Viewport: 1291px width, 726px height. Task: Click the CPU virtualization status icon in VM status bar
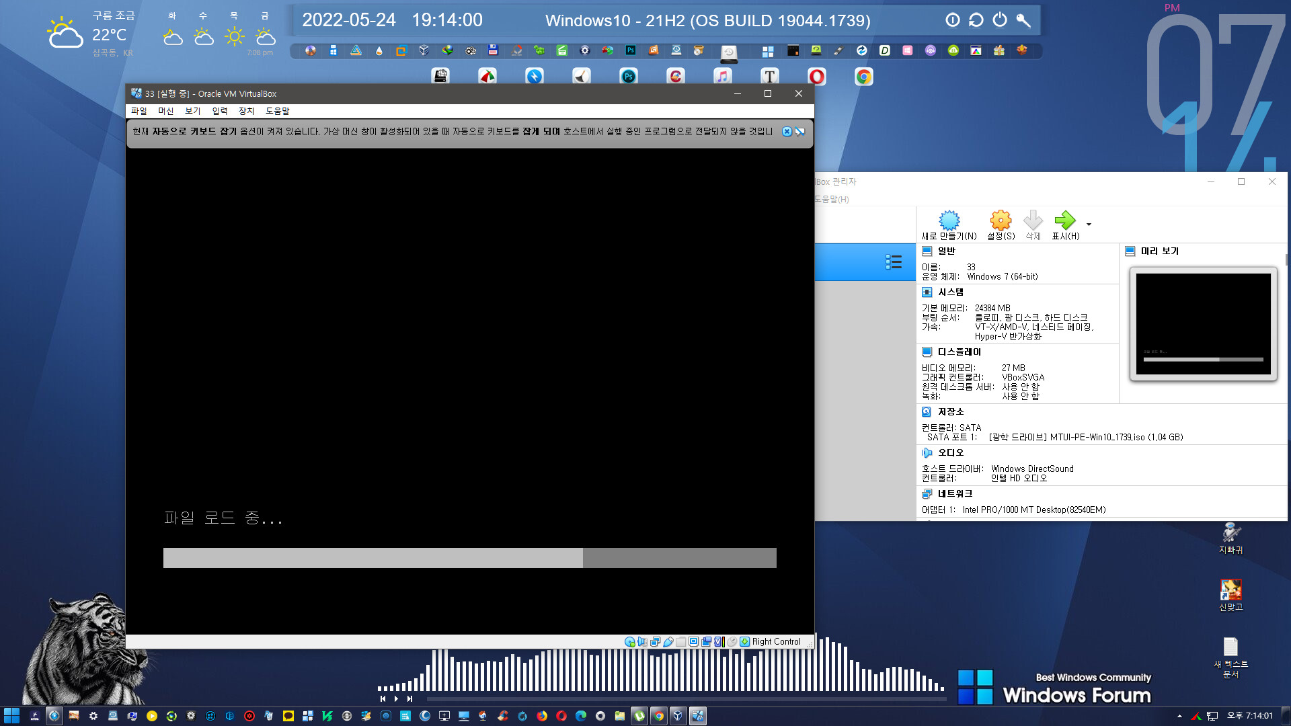tap(719, 642)
